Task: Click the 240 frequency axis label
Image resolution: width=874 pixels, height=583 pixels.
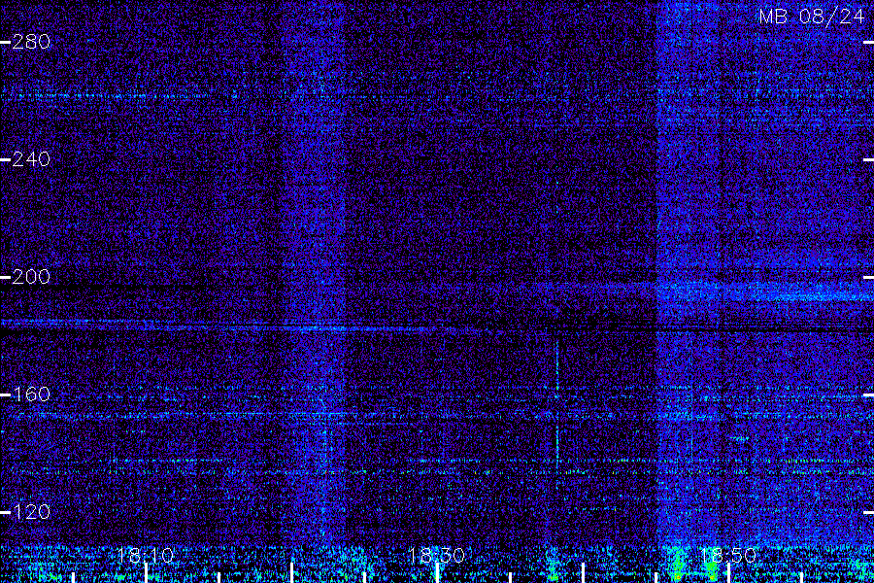Action: [x=31, y=159]
